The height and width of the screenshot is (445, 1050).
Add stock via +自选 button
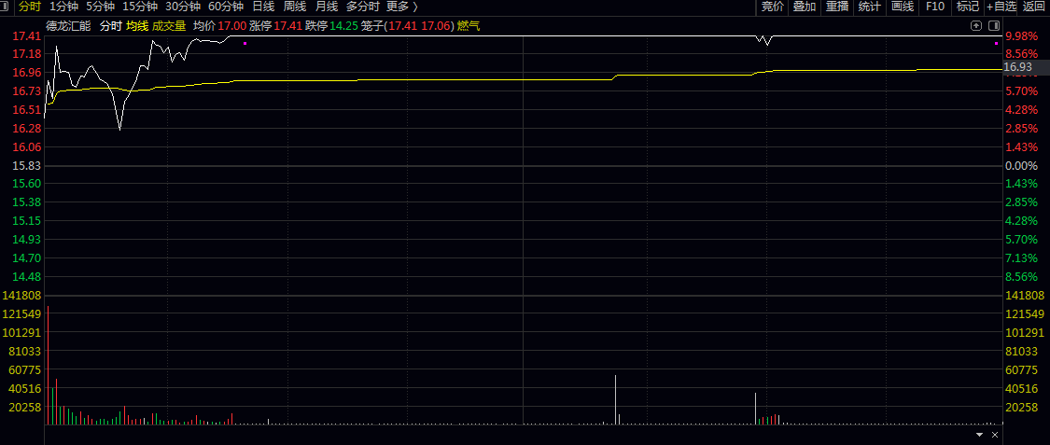point(1001,7)
